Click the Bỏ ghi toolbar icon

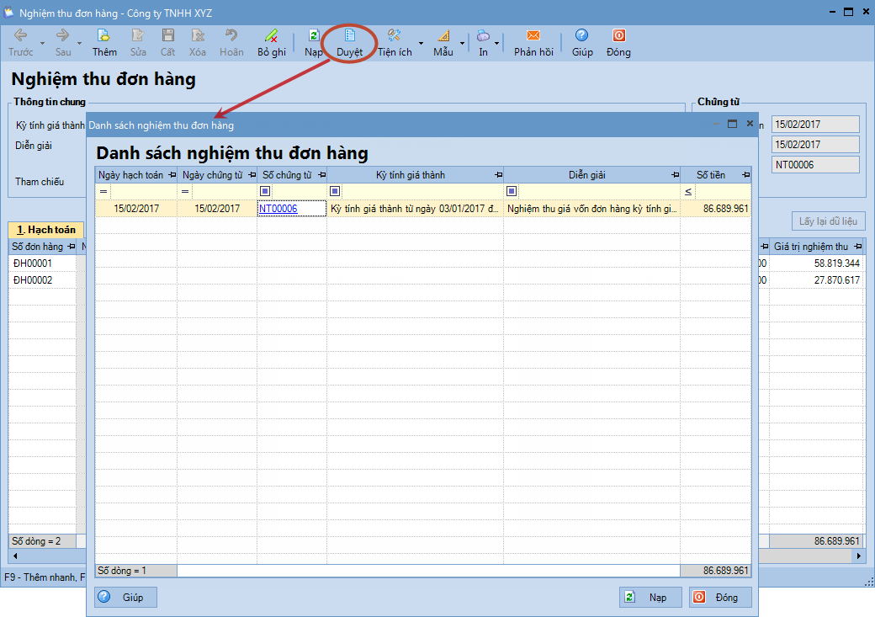(x=271, y=36)
